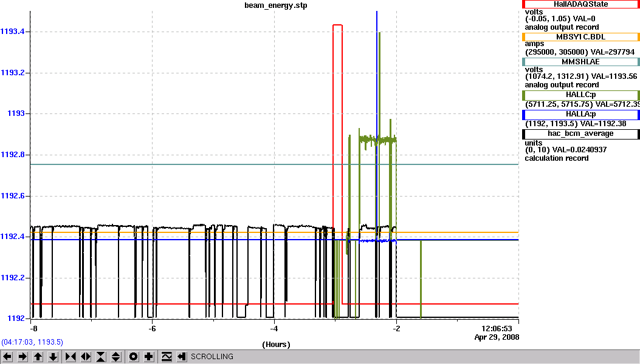Click the vertical zoom-out icon
The height and width of the screenshot is (364, 640).
pos(116,357)
